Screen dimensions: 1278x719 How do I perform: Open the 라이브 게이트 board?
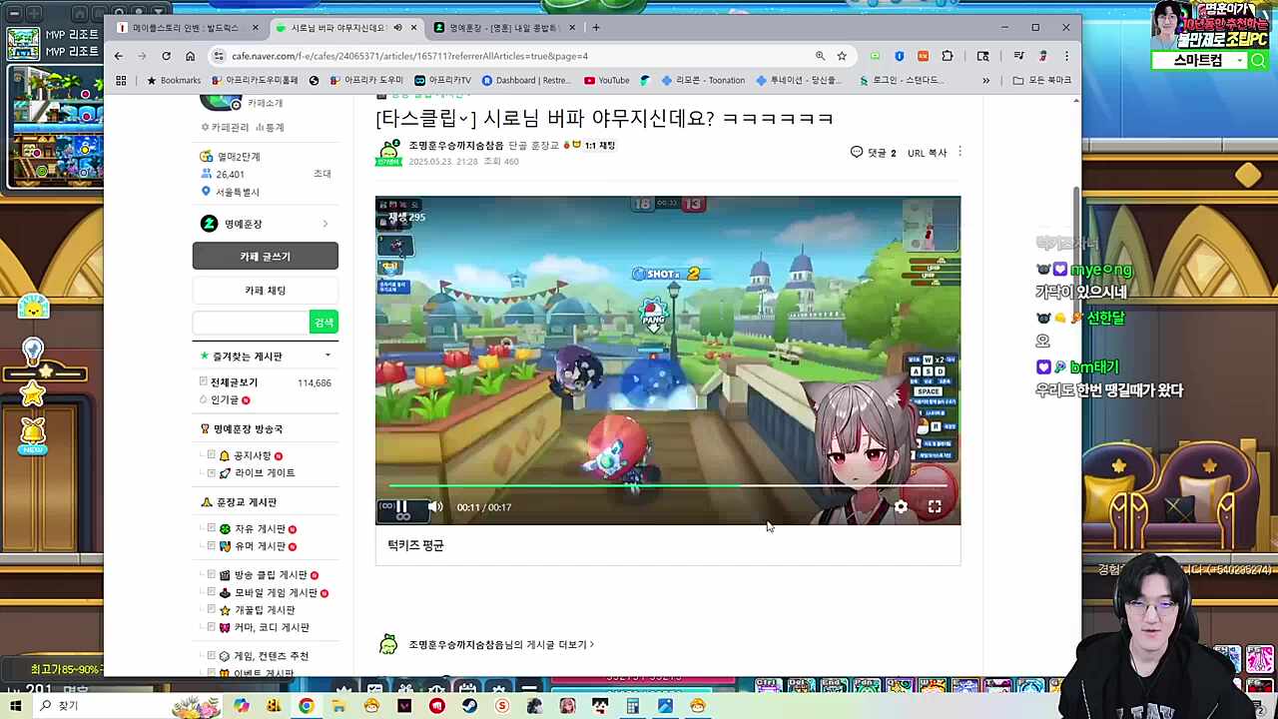264,473
